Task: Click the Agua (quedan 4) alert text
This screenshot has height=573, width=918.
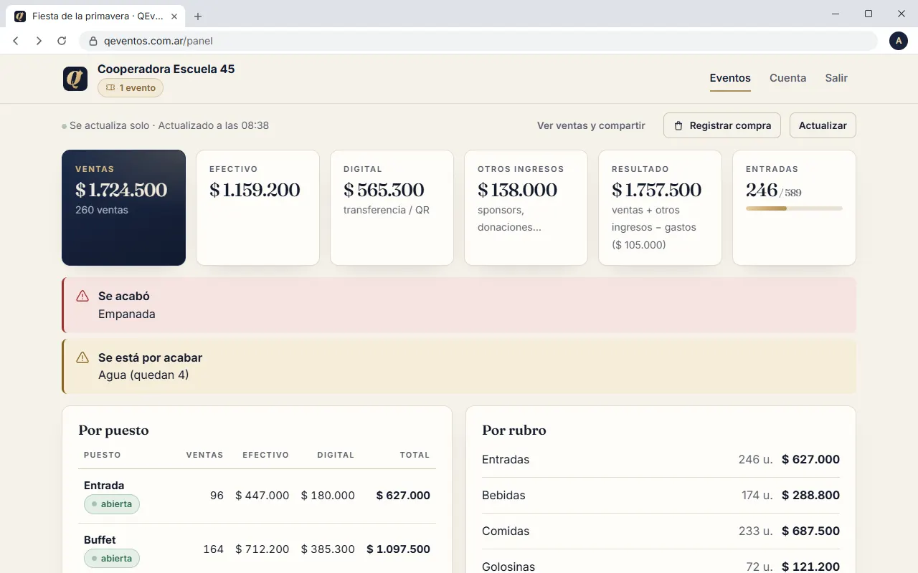Action: [143, 375]
